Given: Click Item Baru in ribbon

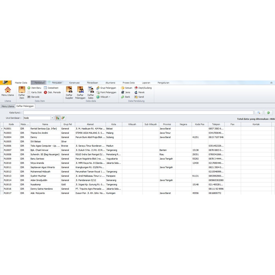Looking at the screenshot, I should pos(34,88).
